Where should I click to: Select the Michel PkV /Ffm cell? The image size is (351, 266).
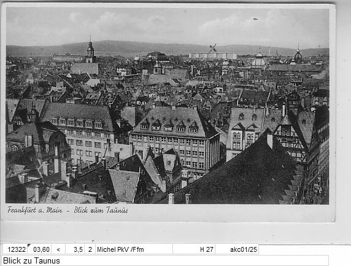[x=134, y=249]
